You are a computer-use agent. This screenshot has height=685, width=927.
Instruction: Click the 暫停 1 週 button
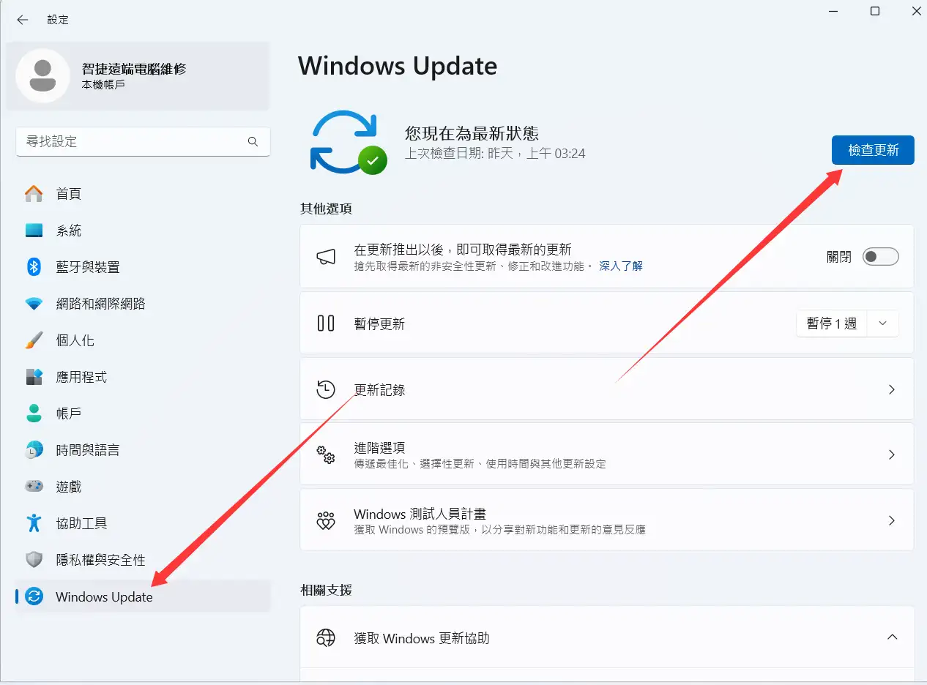click(832, 323)
